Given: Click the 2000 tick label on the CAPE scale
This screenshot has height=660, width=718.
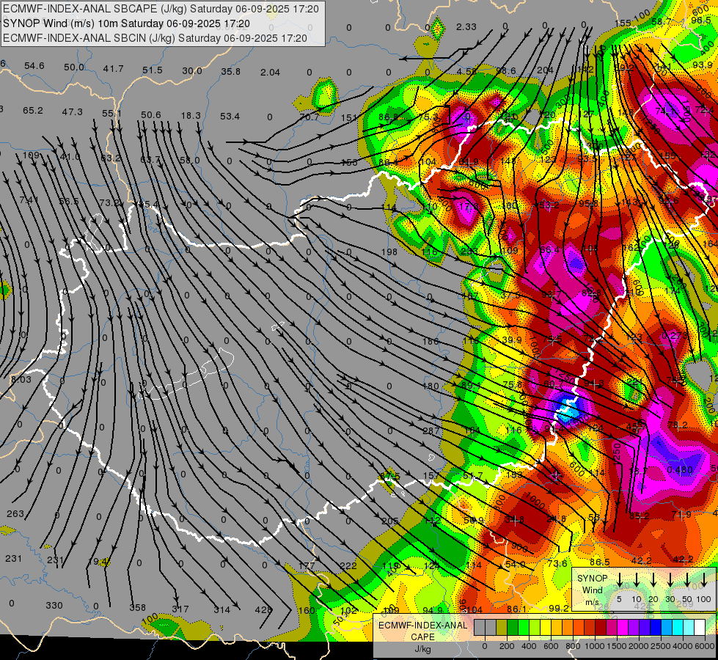Looking at the screenshot, I should [639, 646].
